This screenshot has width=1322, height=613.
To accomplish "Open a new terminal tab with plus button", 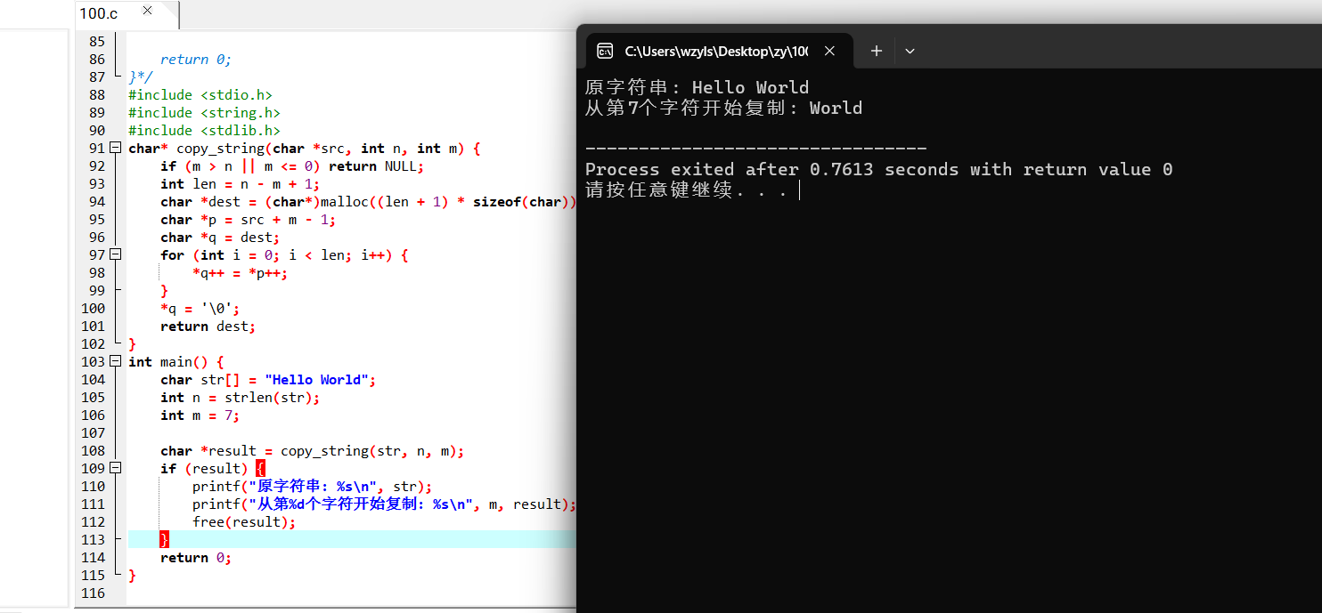I will [877, 51].
